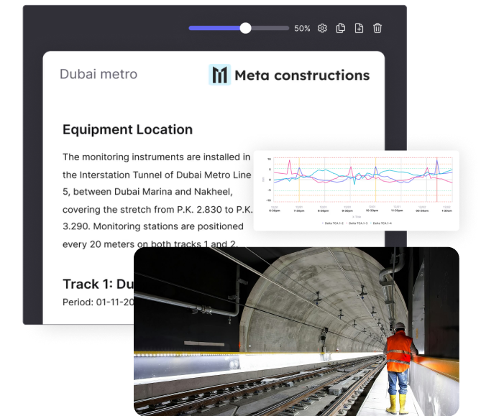Viewport: 481px width, 416px height.
Task: Click the duplicate pages icon
Action: (x=341, y=28)
